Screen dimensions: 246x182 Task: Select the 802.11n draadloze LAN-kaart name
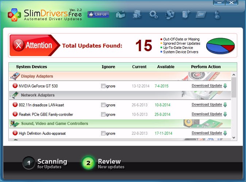click(41, 105)
